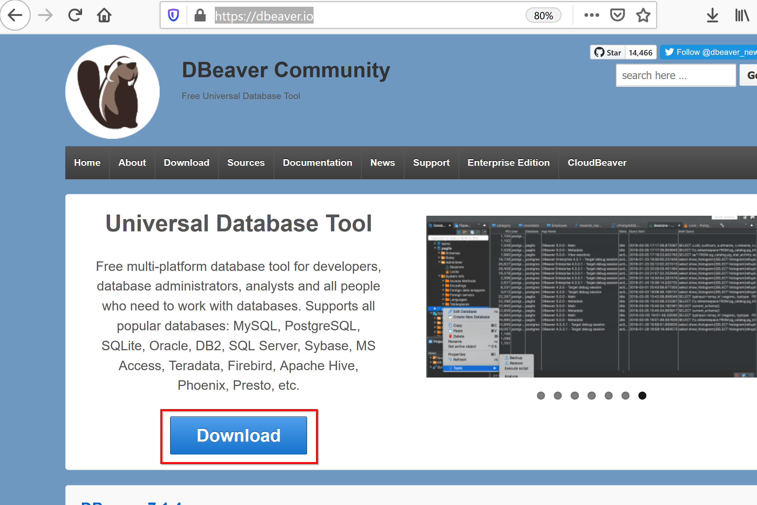The image size is (757, 505).
Task: Click the 14,466 GitHub star count
Action: point(641,52)
